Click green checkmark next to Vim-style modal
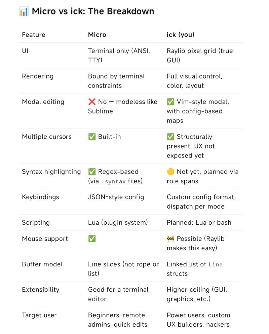The image size is (269, 334). (x=170, y=102)
